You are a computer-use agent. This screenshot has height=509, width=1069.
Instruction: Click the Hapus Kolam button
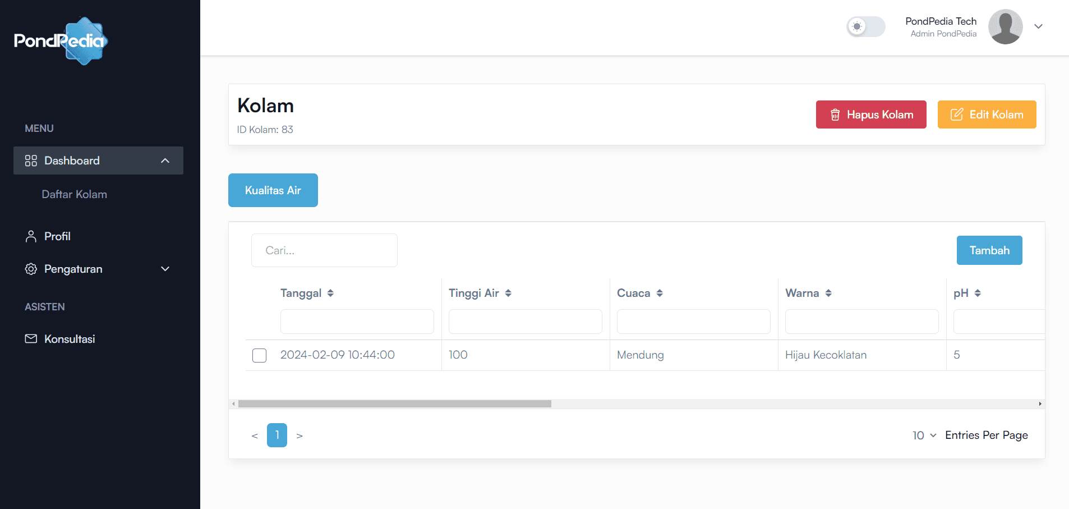coord(870,114)
